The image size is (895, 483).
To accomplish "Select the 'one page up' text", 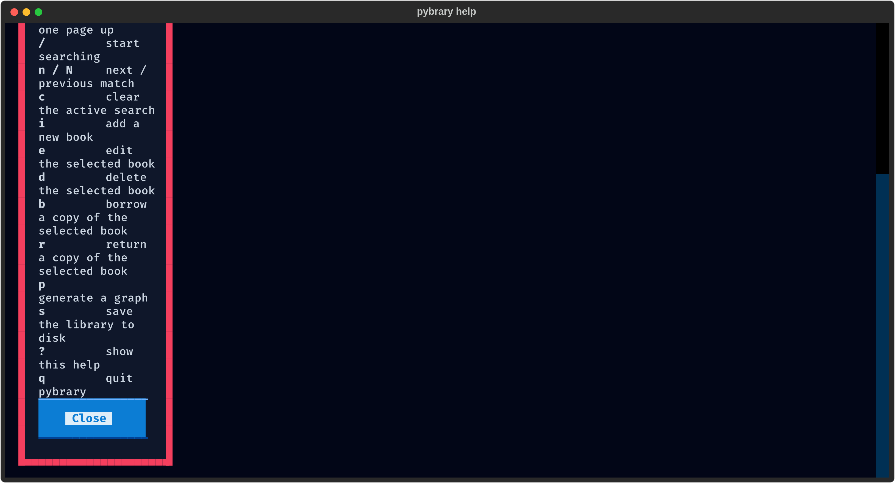I will click(x=76, y=30).
